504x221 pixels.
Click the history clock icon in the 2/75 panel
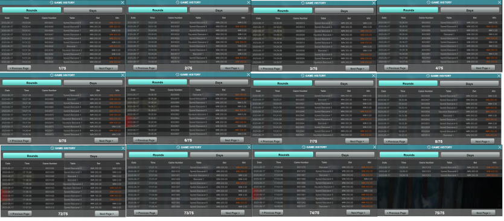pos(177,2)
